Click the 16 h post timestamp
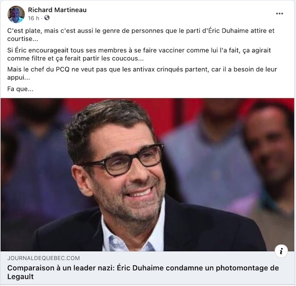Screen dimensions: 296x286 click(x=34, y=18)
